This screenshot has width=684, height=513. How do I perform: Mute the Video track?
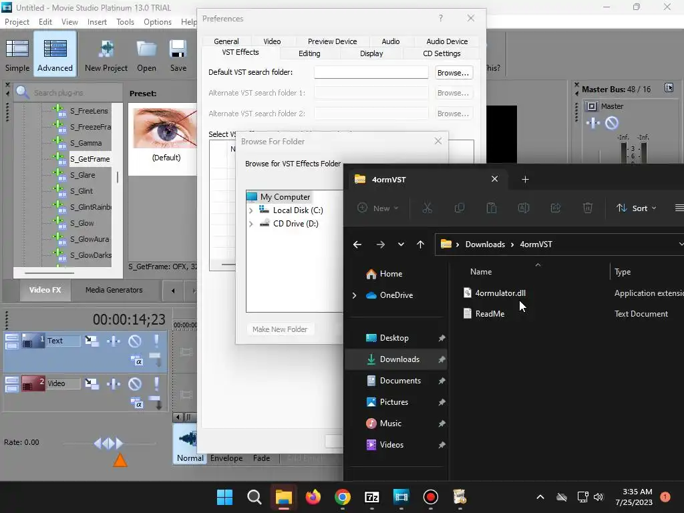[135, 383]
